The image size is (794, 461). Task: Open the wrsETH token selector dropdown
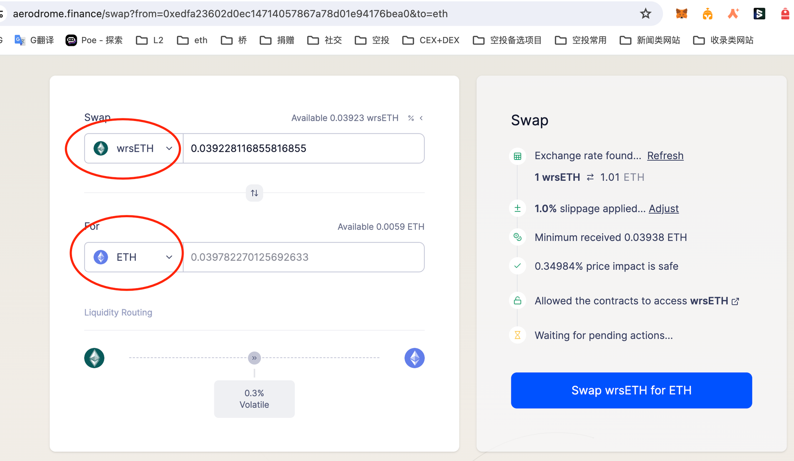[x=169, y=148]
